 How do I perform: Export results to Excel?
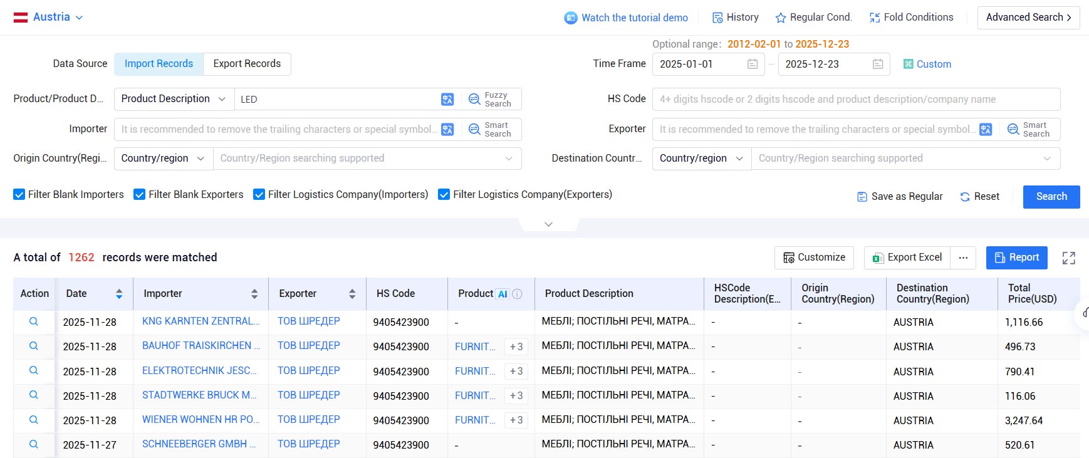(x=907, y=258)
